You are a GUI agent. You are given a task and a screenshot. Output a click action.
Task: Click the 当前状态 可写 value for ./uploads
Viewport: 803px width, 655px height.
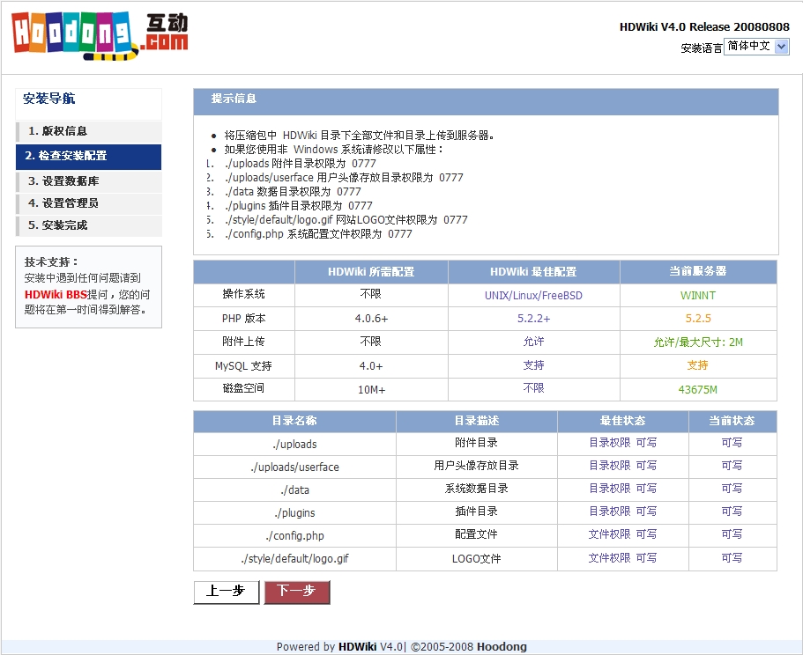[732, 443]
